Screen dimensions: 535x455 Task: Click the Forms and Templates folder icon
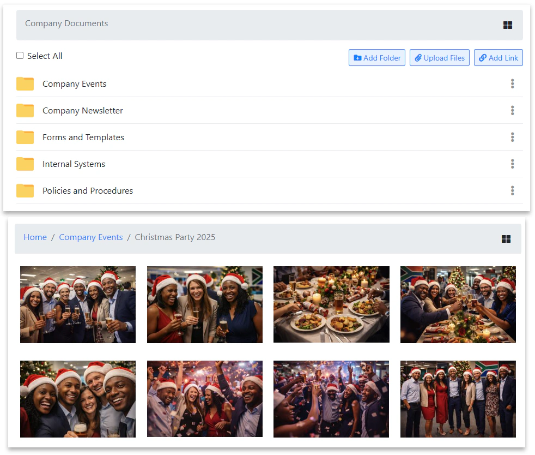[x=25, y=137]
